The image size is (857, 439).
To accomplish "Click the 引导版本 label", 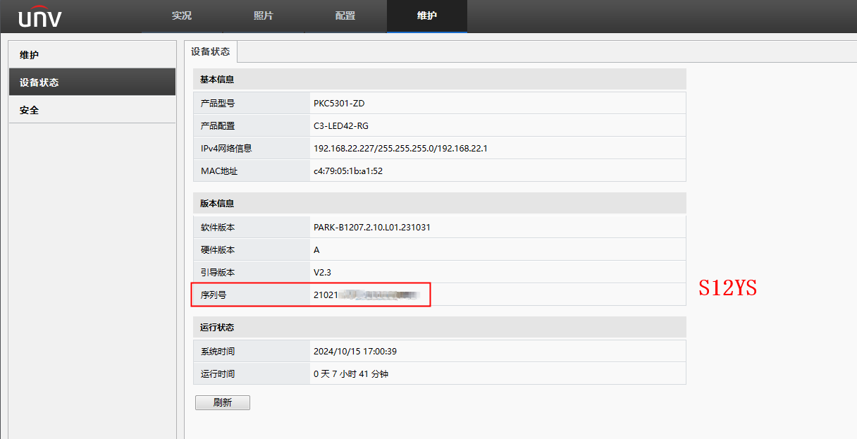I will click(x=218, y=272).
